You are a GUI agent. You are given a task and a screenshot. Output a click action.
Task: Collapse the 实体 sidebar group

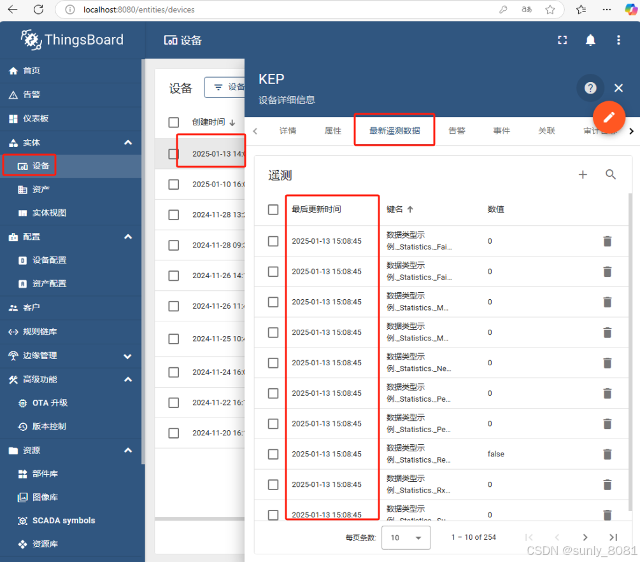[128, 143]
